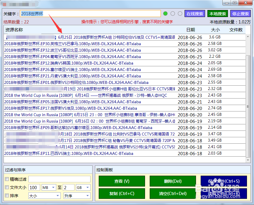Click the 在线搜索 button

pos(195,14)
